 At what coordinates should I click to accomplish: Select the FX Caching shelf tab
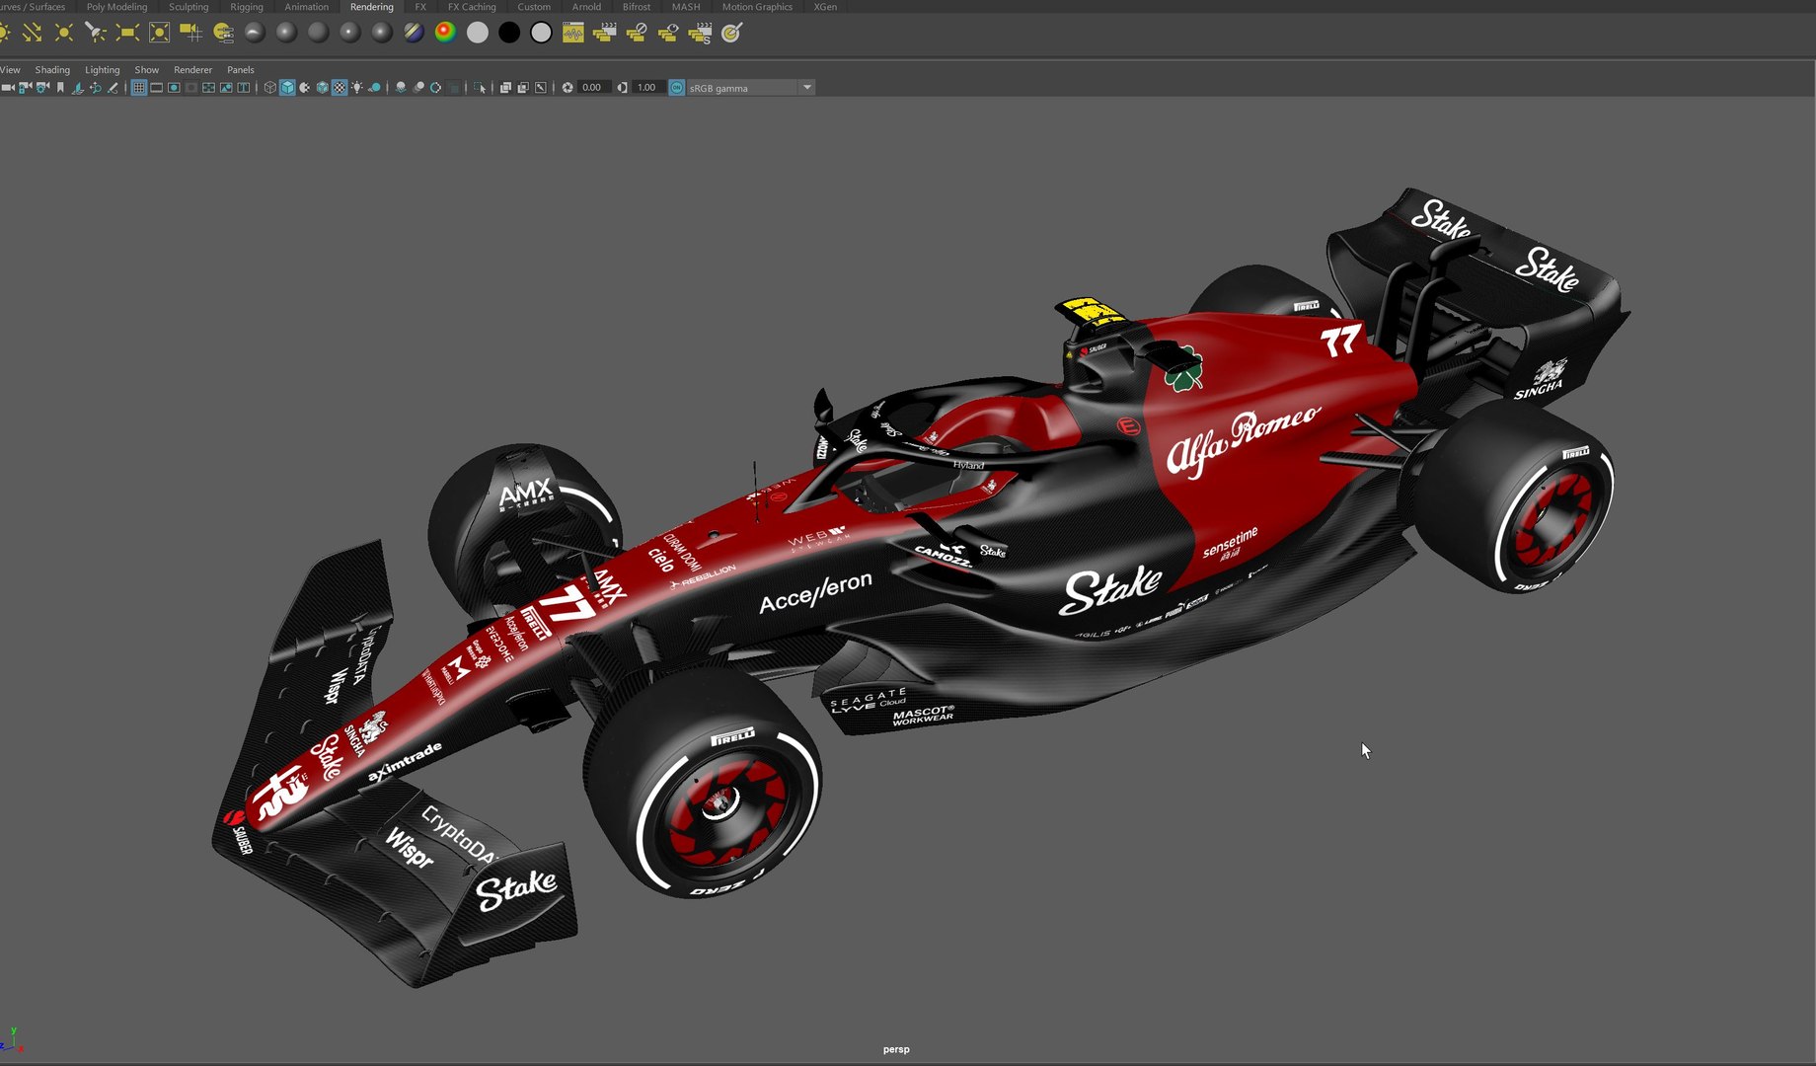click(472, 7)
